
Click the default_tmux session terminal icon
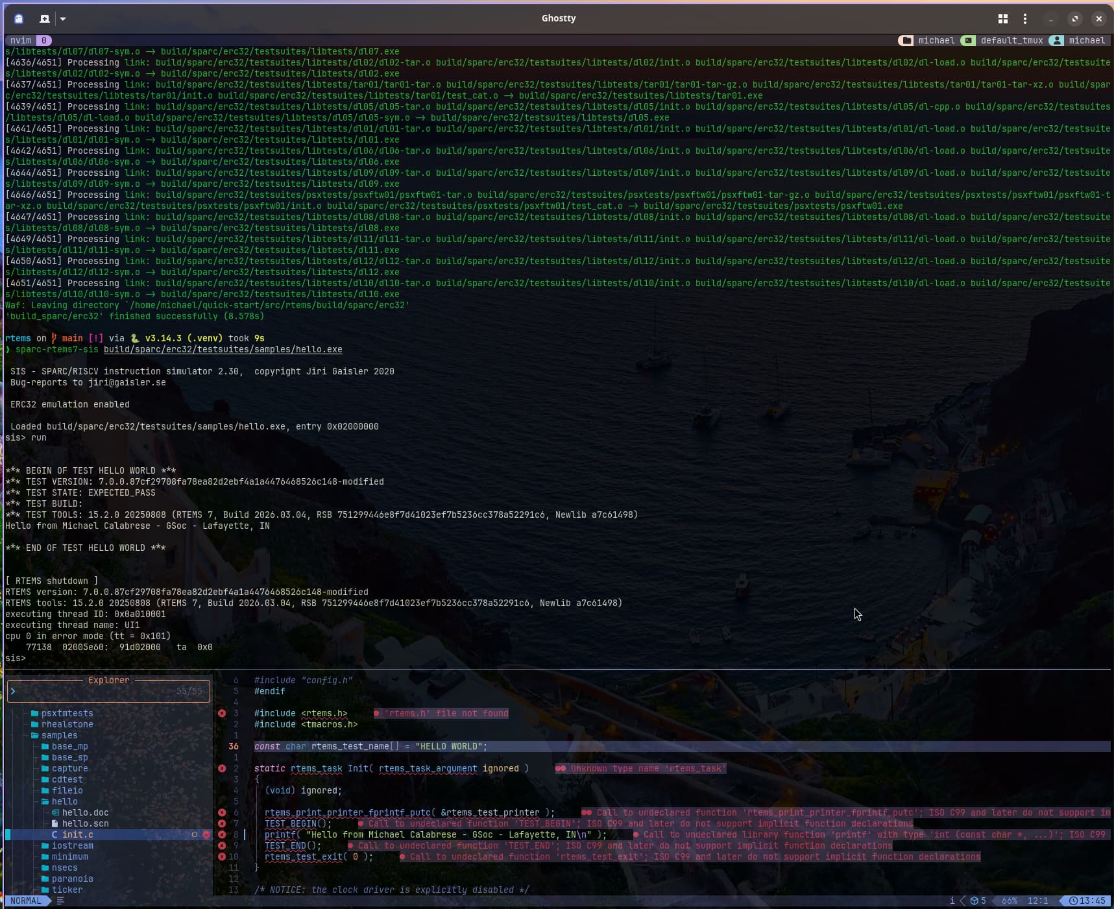[x=968, y=40]
